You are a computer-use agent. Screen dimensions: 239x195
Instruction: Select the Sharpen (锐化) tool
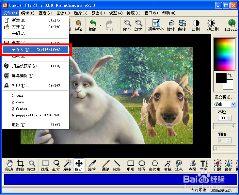[229, 166]
